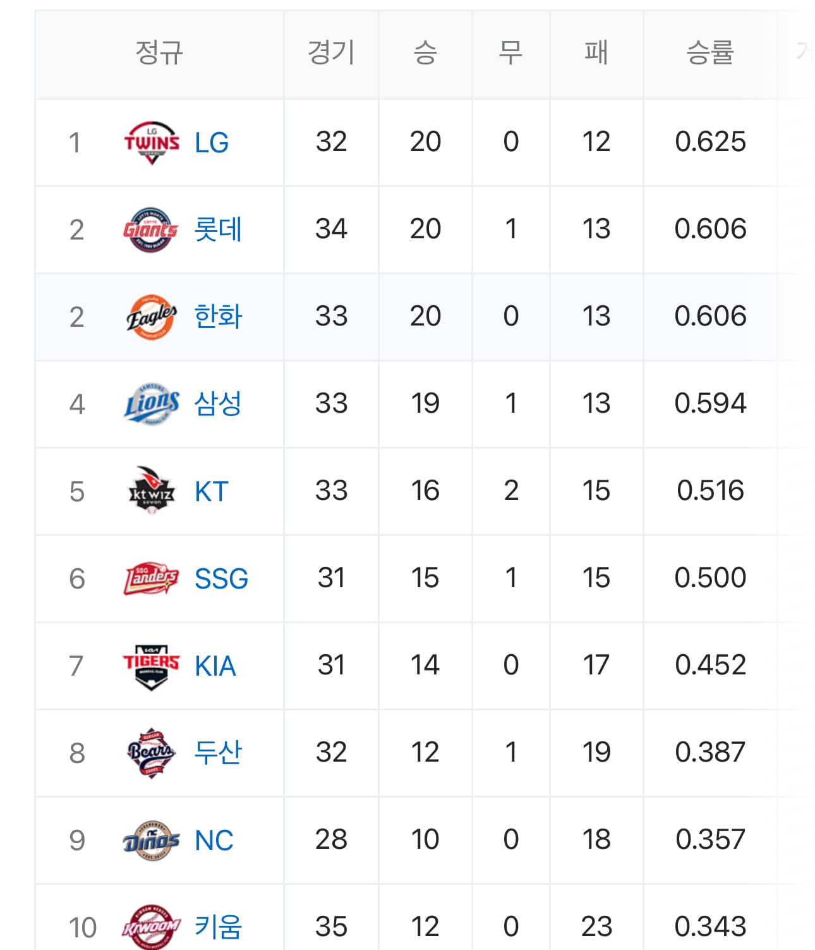Viewport: 815px width, 950px height.
Task: Select the 패 column header
Action: (x=596, y=52)
